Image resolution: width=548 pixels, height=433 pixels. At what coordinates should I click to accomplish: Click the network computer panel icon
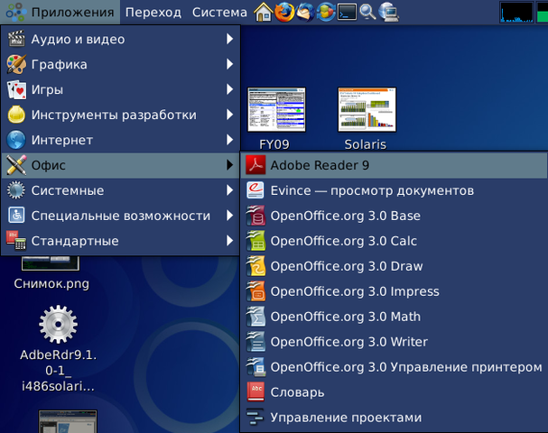point(388,12)
